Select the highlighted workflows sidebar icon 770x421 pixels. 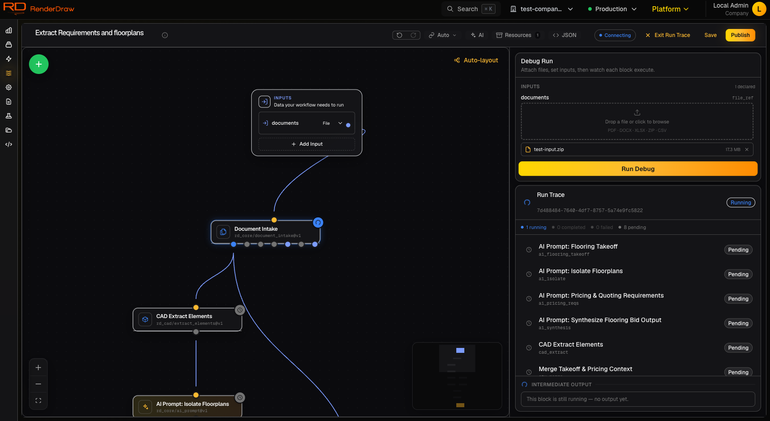click(8, 73)
